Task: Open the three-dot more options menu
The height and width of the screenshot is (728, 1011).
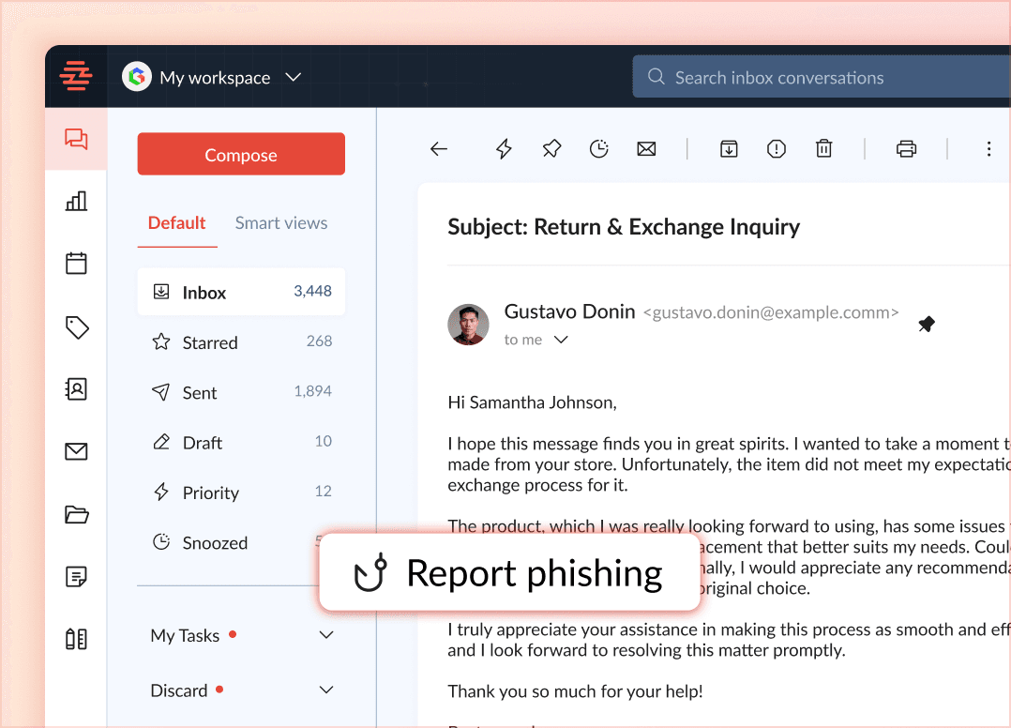Action: point(988,149)
